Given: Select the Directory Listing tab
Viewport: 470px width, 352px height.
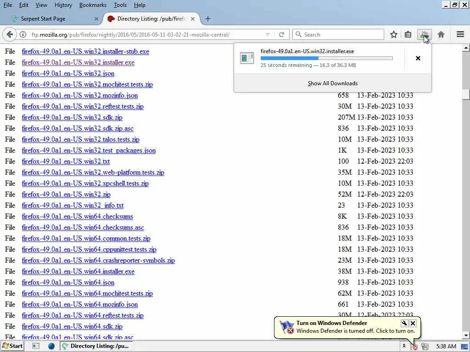Looking at the screenshot, I should point(151,19).
